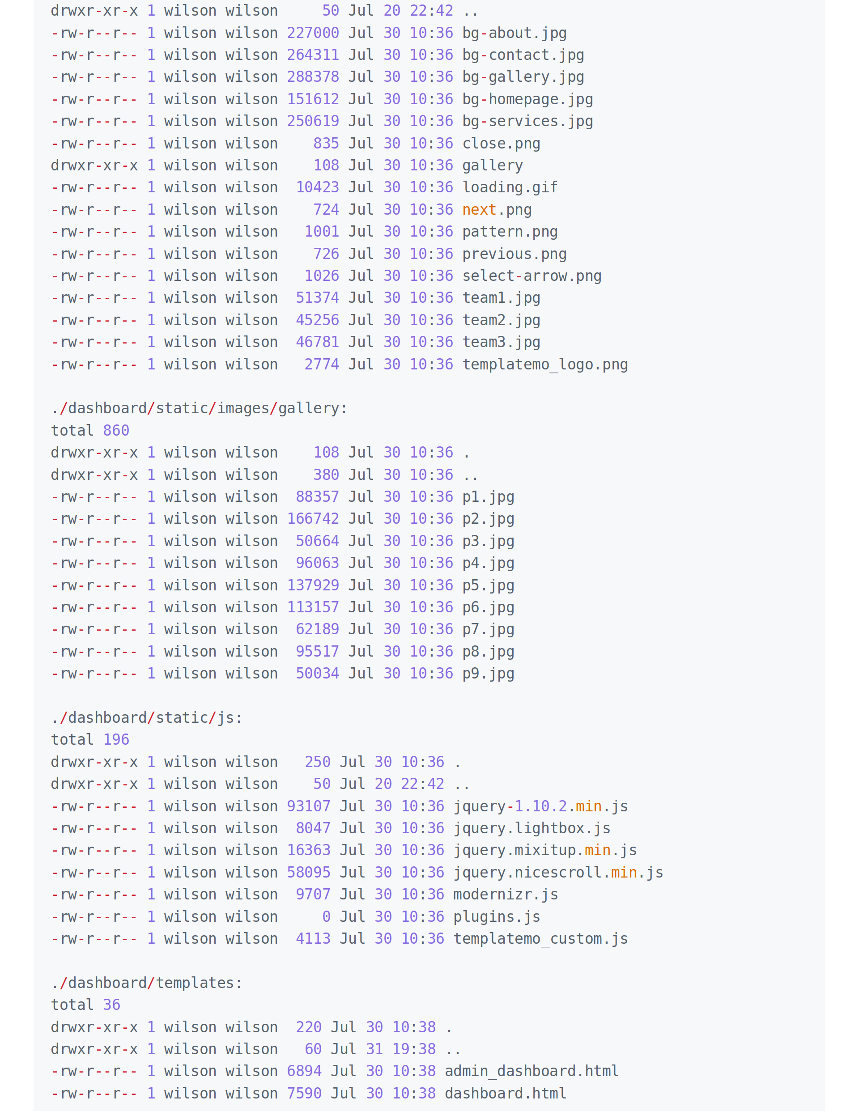Click file size 166742 of p2.jpg
This screenshot has height=1111, width=859.
[313, 519]
